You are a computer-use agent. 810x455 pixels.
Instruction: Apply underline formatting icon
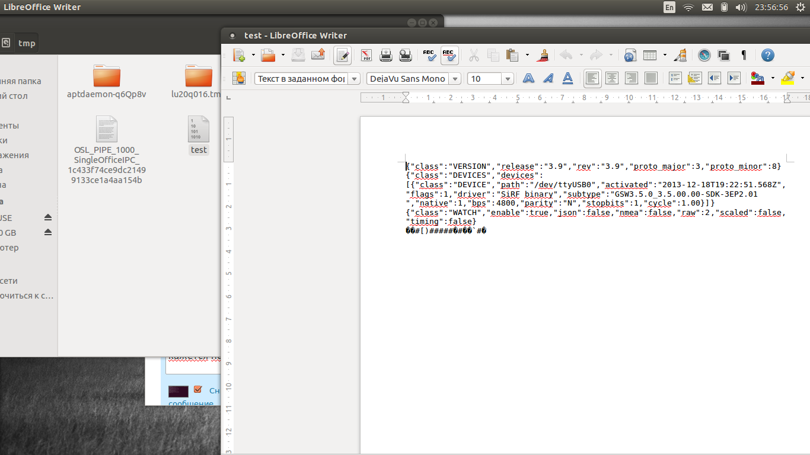[x=567, y=78]
